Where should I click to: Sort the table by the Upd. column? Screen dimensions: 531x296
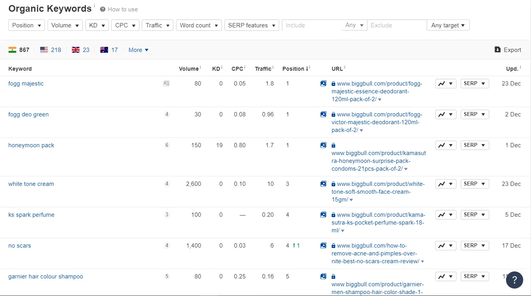pyautogui.click(x=512, y=69)
